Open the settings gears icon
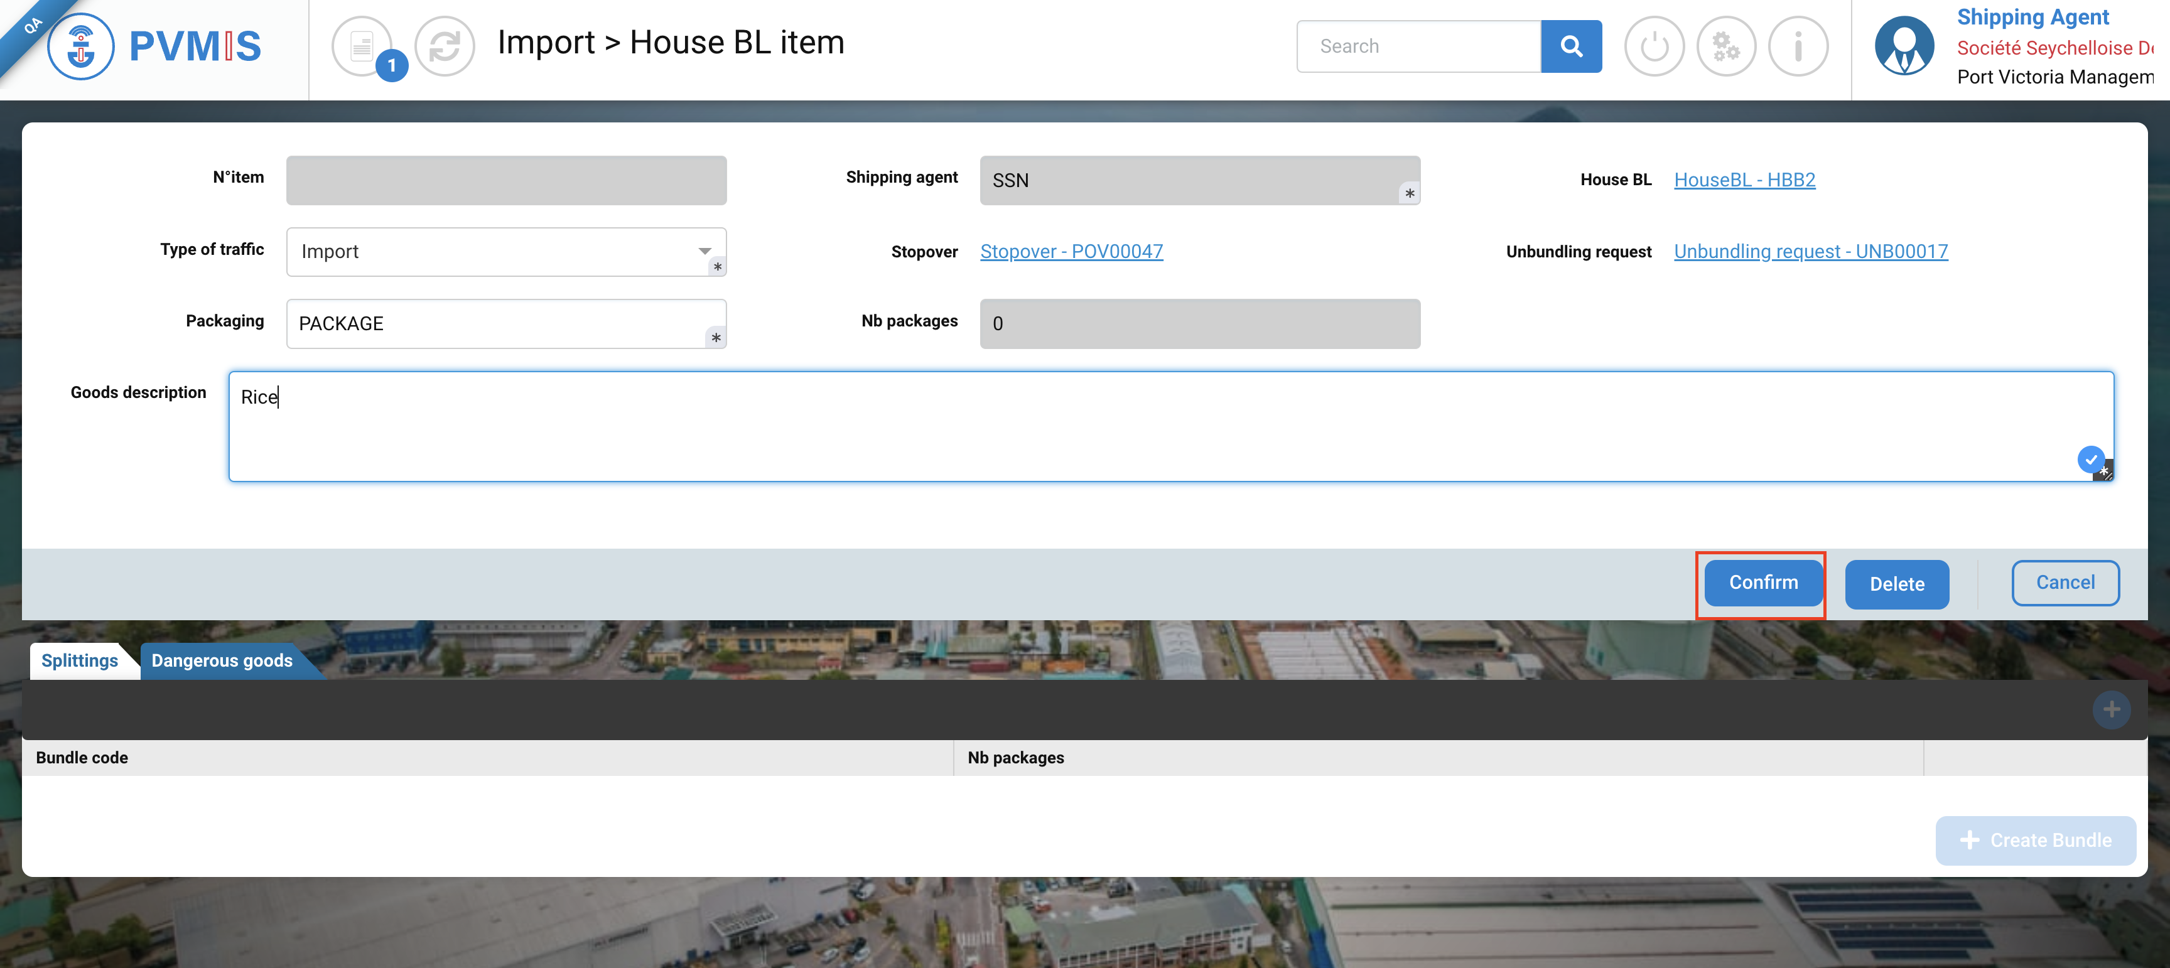The width and height of the screenshot is (2170, 968). 1725,46
